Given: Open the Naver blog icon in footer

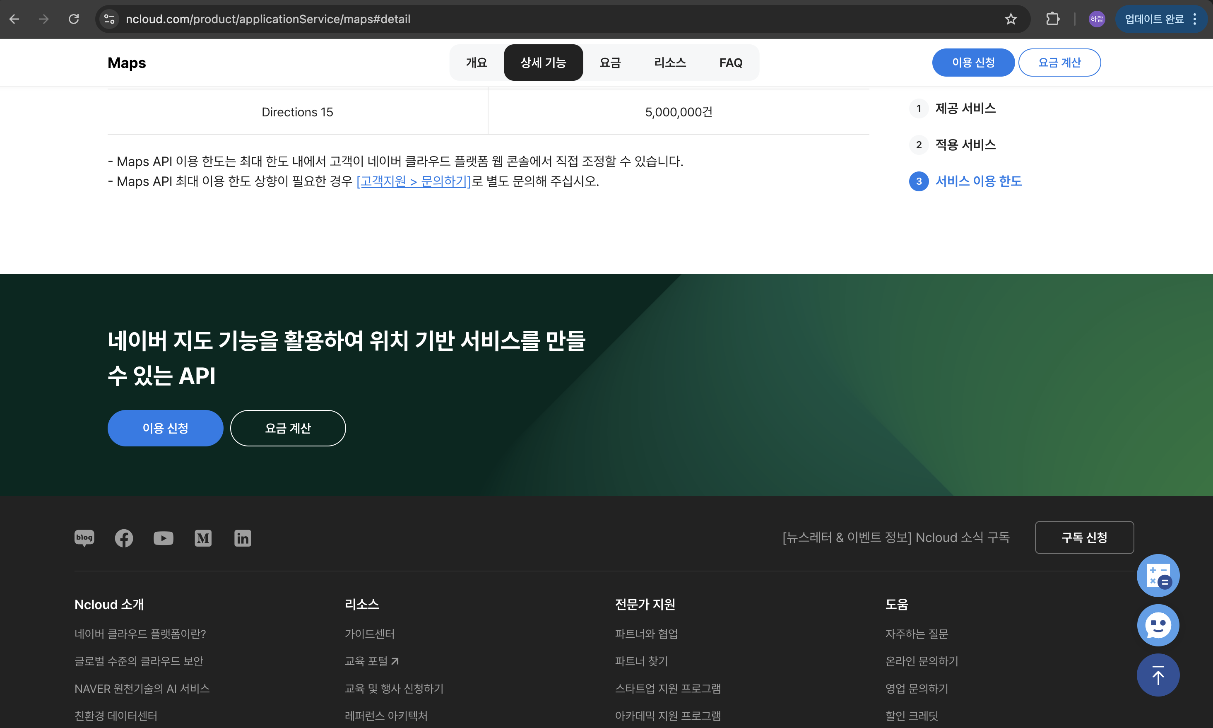Looking at the screenshot, I should pyautogui.click(x=84, y=538).
